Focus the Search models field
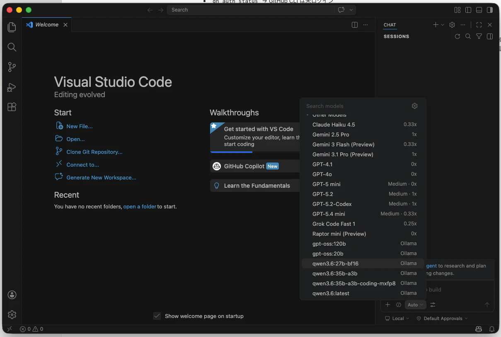Image resolution: width=501 pixels, height=337 pixels. tap(356, 106)
